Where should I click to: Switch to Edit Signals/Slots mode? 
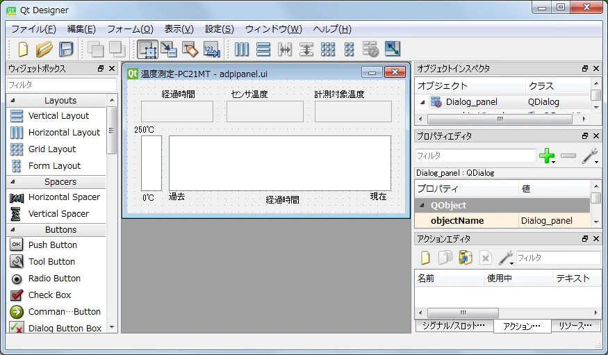pos(169,49)
